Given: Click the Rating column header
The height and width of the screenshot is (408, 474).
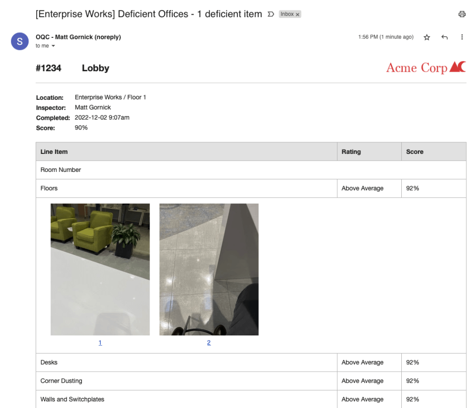Looking at the screenshot, I should point(351,152).
